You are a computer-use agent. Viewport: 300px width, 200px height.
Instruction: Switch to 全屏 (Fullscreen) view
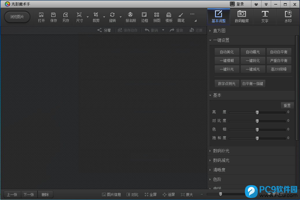click(151, 195)
